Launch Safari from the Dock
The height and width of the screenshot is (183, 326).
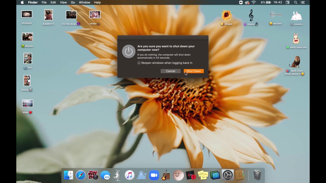(x=81, y=175)
